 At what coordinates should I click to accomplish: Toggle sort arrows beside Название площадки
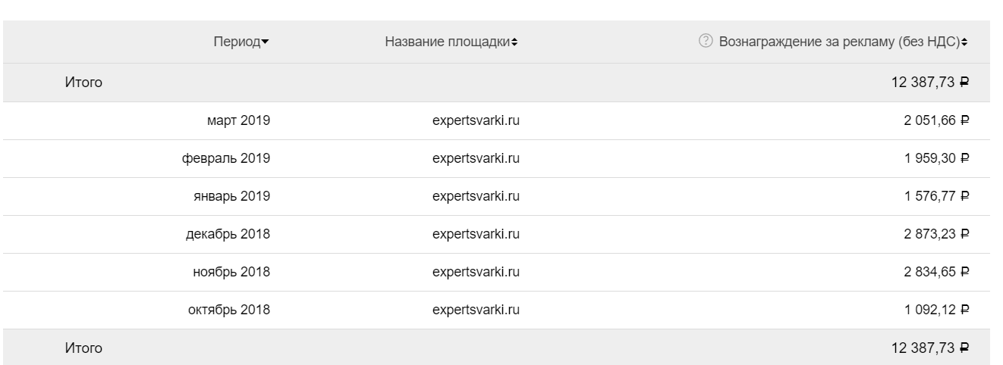coord(514,42)
